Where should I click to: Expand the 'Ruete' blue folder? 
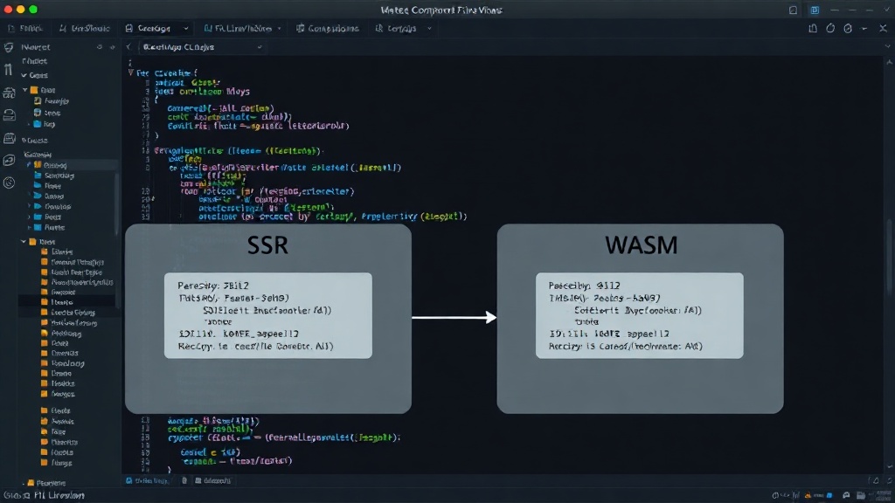tap(29, 227)
